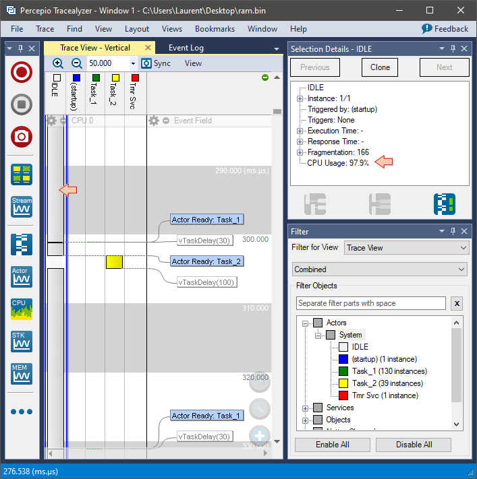Expand the Execution Time node
The height and width of the screenshot is (479, 477).
[300, 131]
